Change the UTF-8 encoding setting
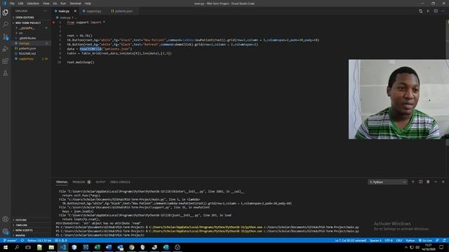The image size is (449, 252). click(389, 240)
